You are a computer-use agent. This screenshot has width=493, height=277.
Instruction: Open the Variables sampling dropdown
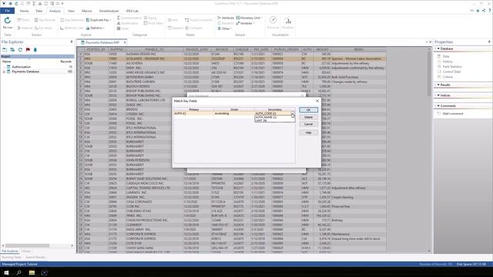pyautogui.click(x=245, y=23)
